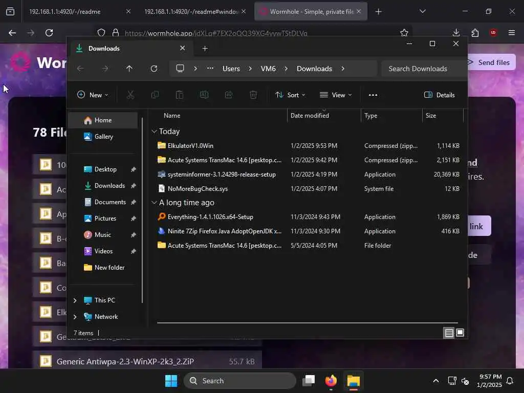This screenshot has width=524, height=393.
Task: Click the Delete trash icon in Explorer toolbar
Action: tap(253, 95)
